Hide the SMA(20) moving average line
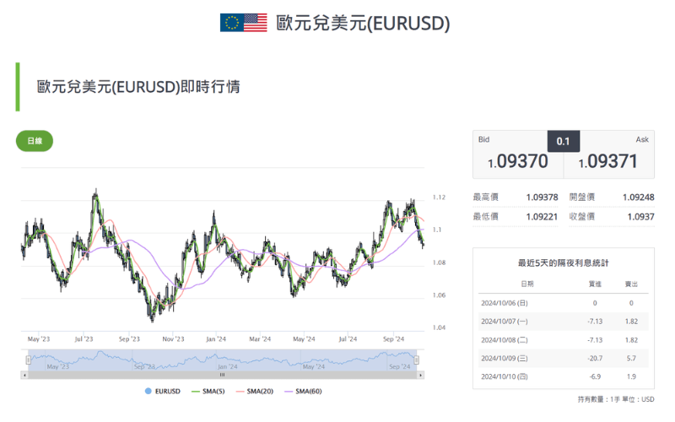The width and height of the screenshot is (675, 422). (258, 391)
